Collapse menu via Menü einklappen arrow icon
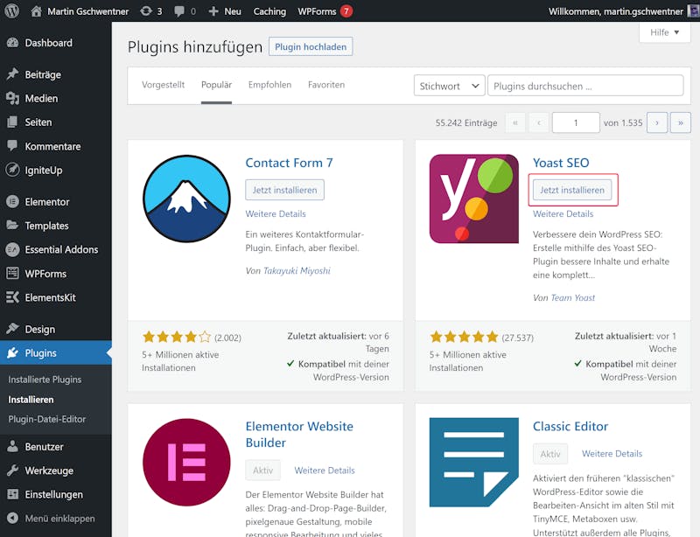The image size is (700, 537). coord(12,519)
